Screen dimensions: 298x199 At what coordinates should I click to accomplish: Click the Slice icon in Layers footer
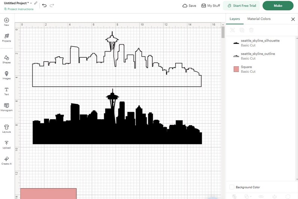pos(234,197)
